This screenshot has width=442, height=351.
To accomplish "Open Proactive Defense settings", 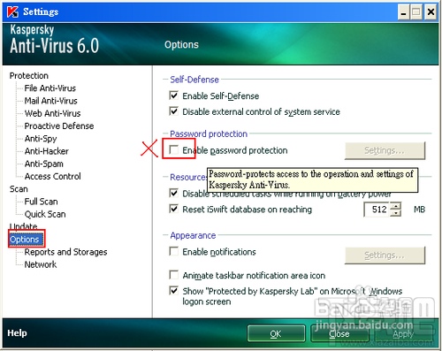I will tap(59, 126).
